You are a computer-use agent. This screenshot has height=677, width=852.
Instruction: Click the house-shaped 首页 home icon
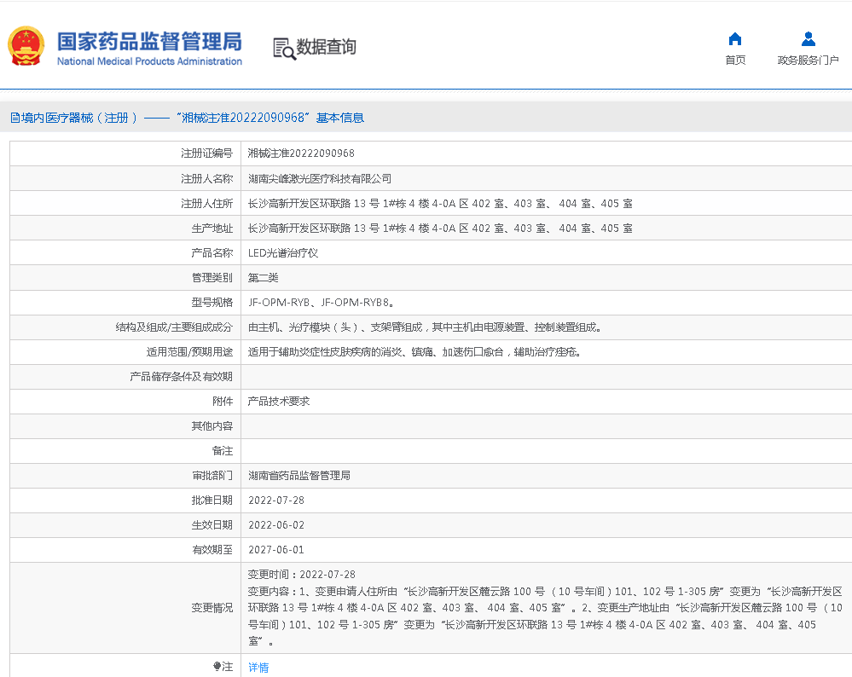735,39
